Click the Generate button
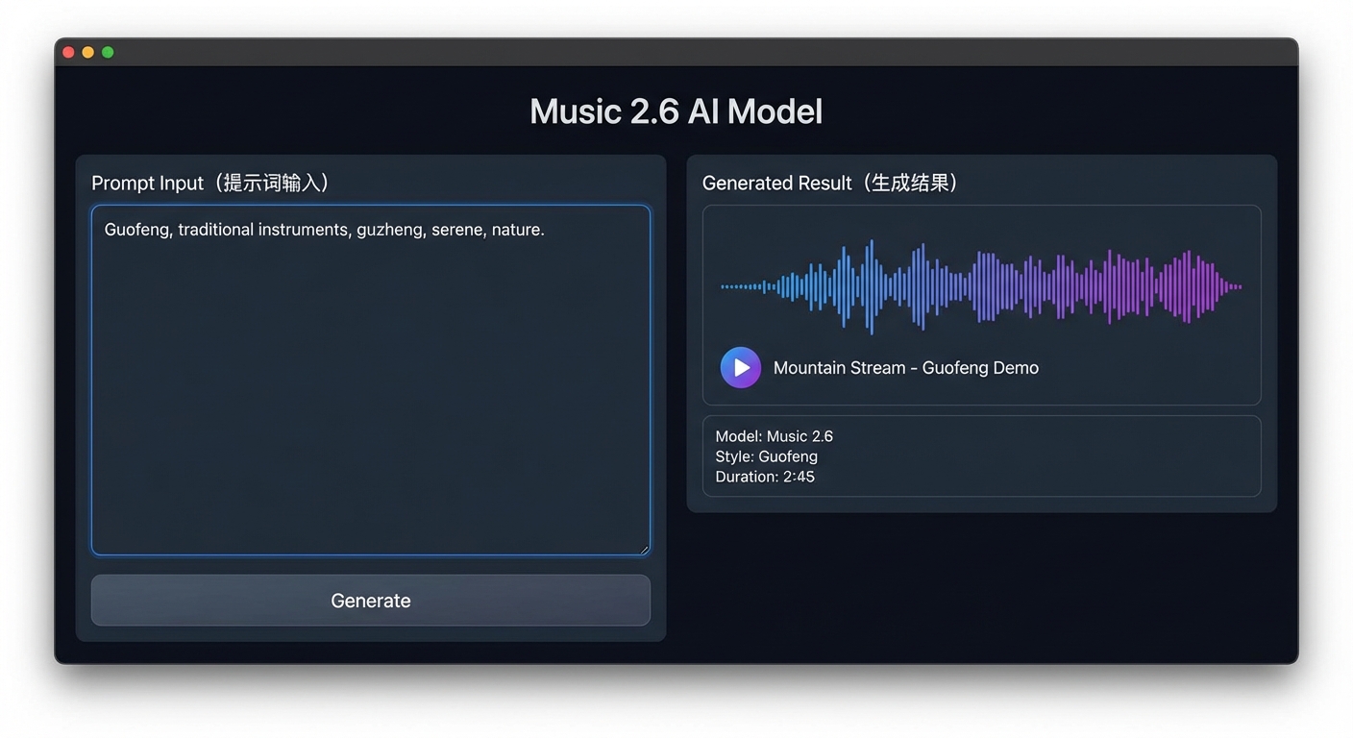 pos(371,601)
